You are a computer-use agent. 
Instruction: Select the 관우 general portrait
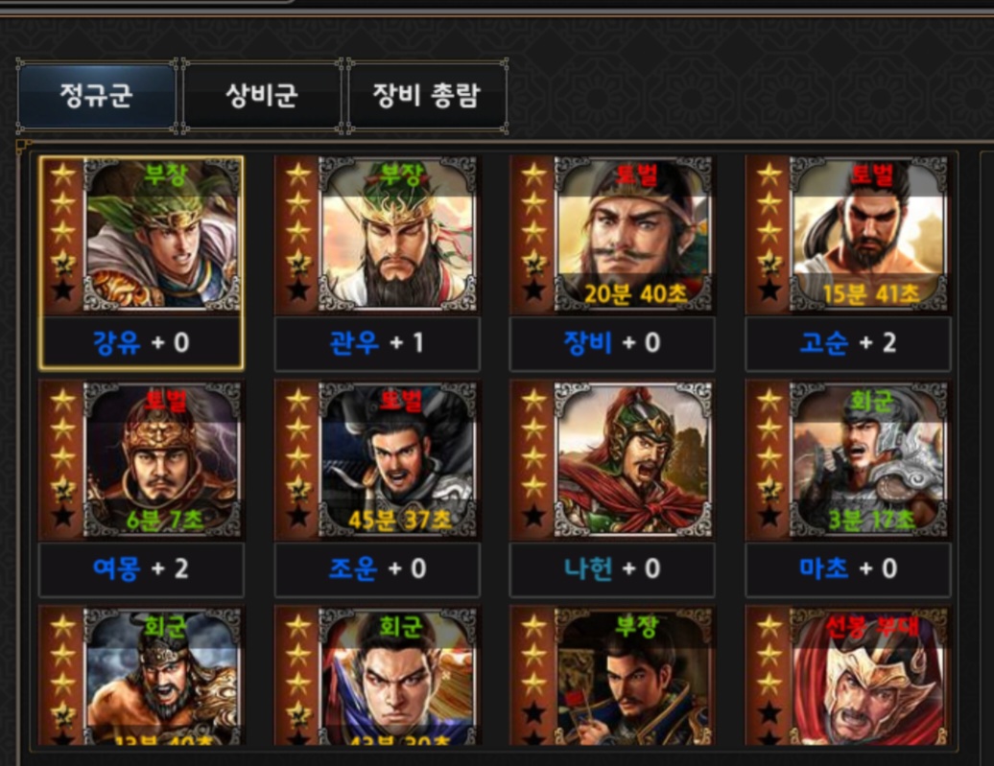click(397, 235)
